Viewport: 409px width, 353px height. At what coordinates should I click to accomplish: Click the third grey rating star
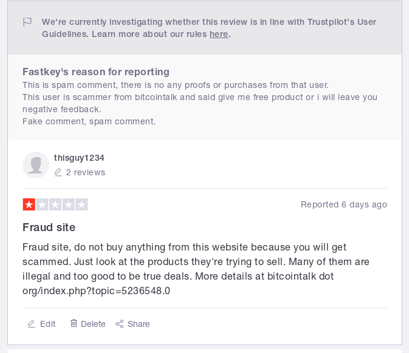tap(55, 204)
